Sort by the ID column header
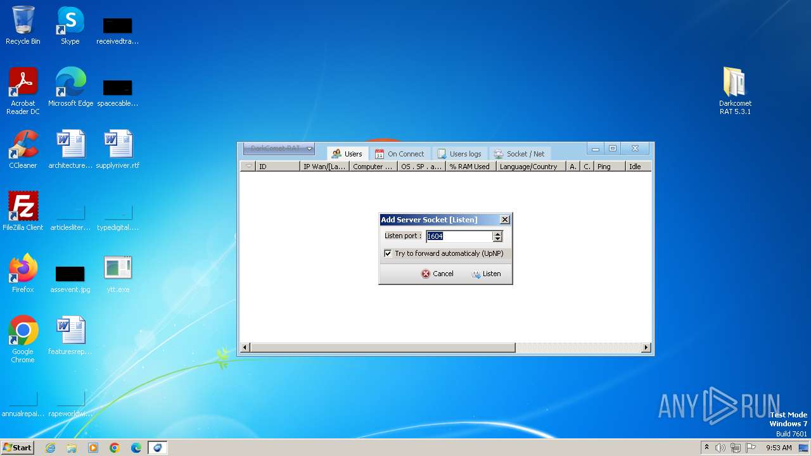The height and width of the screenshot is (456, 811). tap(278, 167)
